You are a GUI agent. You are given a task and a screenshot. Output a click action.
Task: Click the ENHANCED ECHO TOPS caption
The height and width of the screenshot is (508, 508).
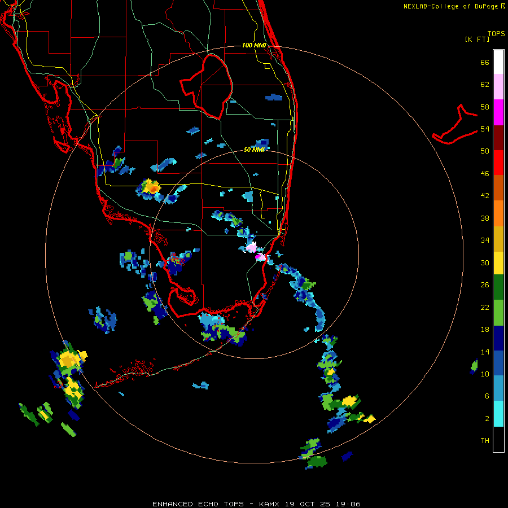[198, 504]
